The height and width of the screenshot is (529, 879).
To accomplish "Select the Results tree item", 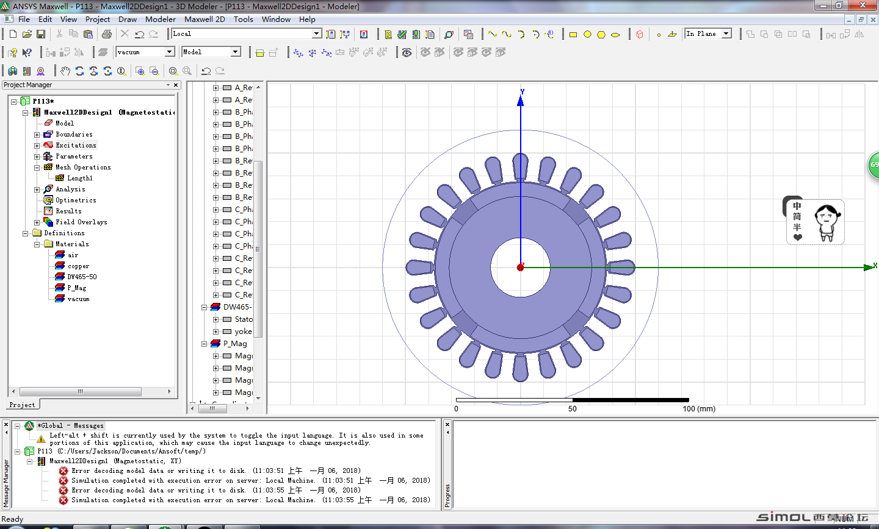I will tap(68, 211).
